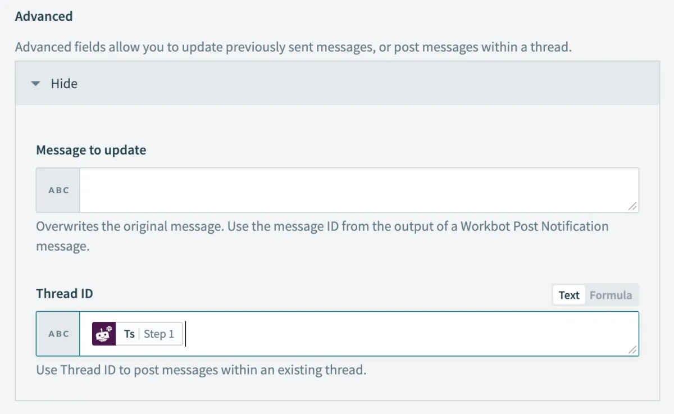Click the Step 1 label on the datapill

pyautogui.click(x=159, y=334)
